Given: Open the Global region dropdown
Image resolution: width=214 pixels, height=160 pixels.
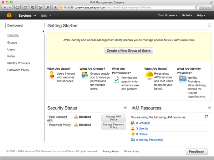Looking at the screenshot, I should [x=187, y=15].
